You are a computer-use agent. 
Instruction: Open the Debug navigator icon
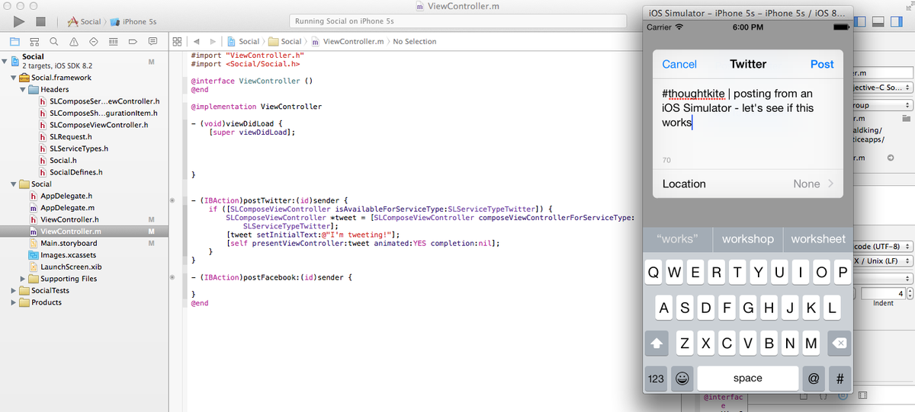pyautogui.click(x=114, y=41)
